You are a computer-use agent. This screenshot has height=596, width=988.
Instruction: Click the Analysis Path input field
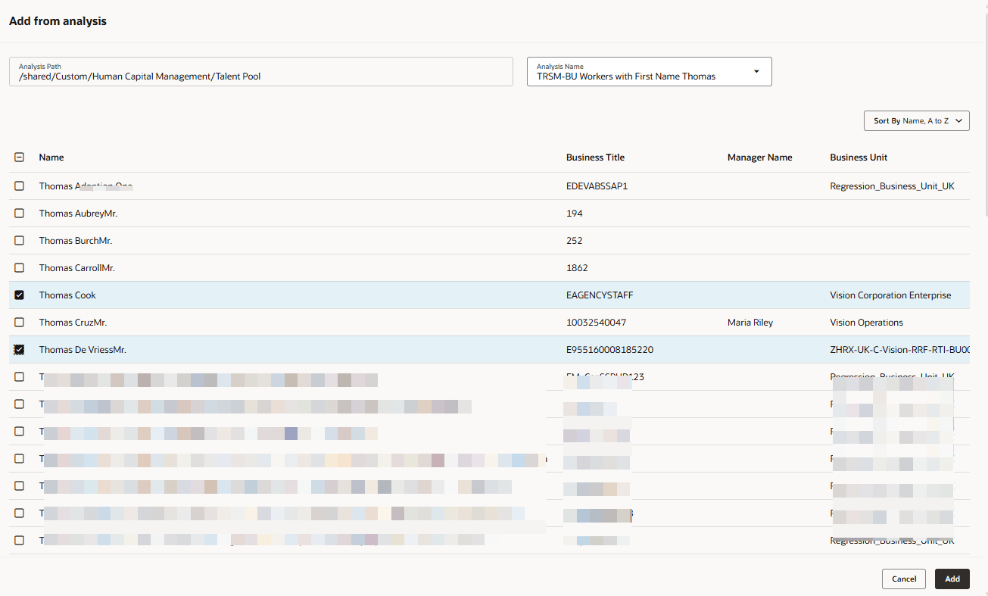click(261, 71)
